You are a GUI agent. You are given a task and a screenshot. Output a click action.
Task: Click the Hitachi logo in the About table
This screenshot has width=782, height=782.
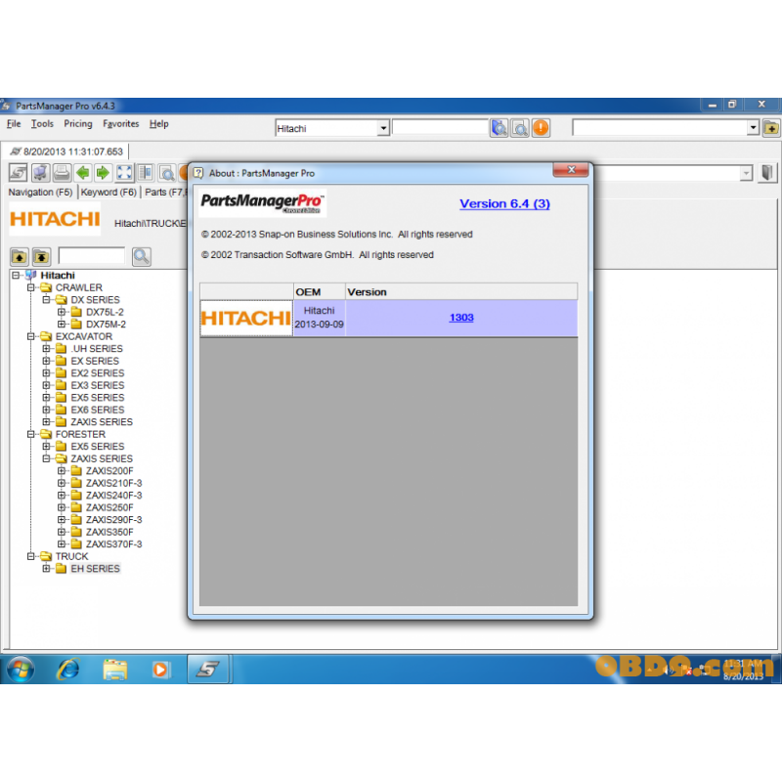(246, 319)
